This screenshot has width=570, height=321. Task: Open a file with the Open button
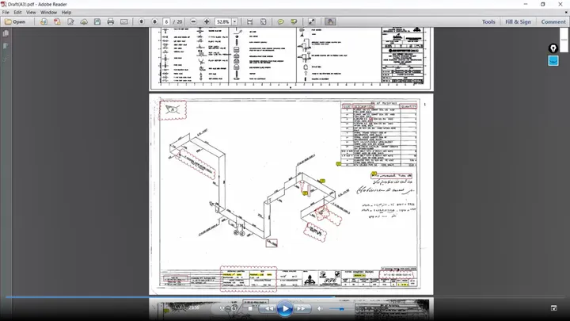click(15, 22)
